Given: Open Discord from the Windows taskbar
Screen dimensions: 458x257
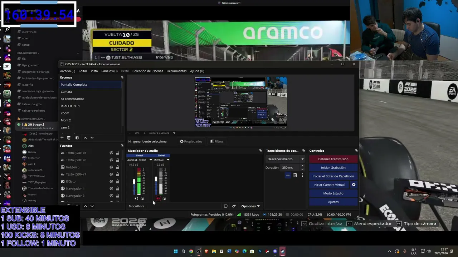Looking at the screenshot, I should pyautogui.click(x=275, y=251).
